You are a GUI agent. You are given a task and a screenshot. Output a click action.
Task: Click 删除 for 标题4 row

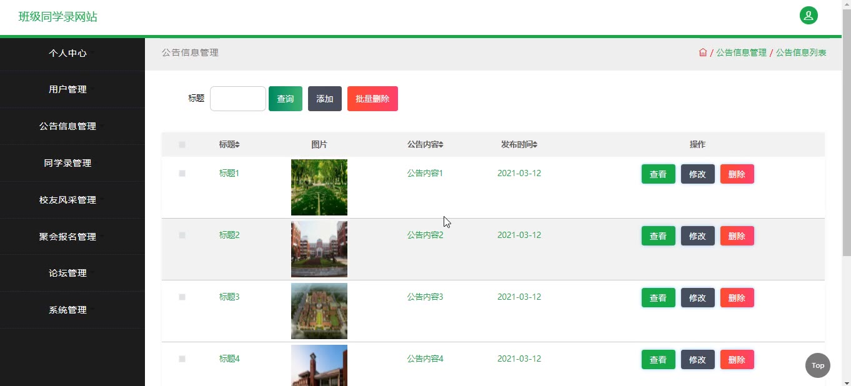pyautogui.click(x=737, y=360)
